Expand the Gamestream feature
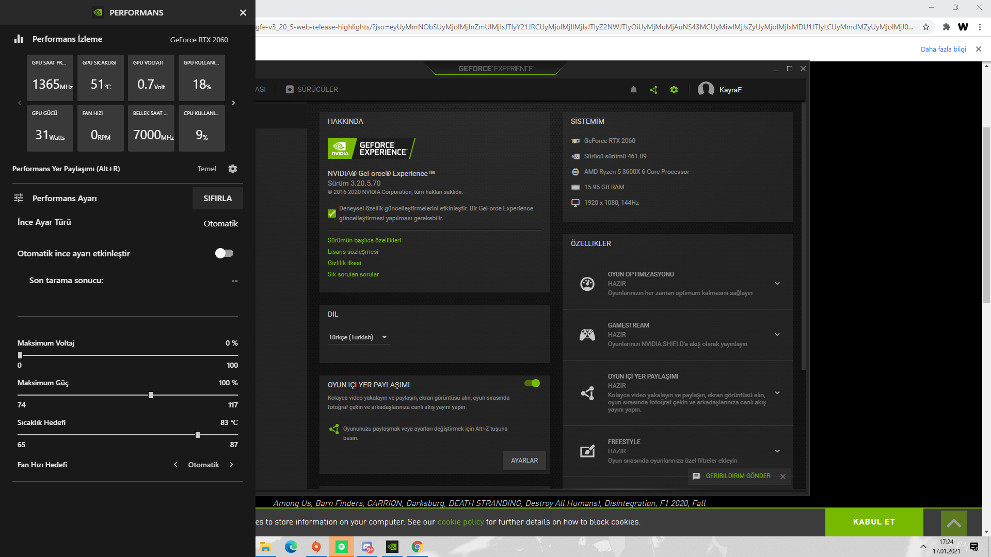Viewport: 991px width, 557px height. point(777,335)
